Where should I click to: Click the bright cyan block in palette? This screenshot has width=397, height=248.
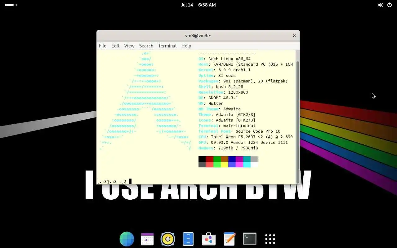click(247, 165)
